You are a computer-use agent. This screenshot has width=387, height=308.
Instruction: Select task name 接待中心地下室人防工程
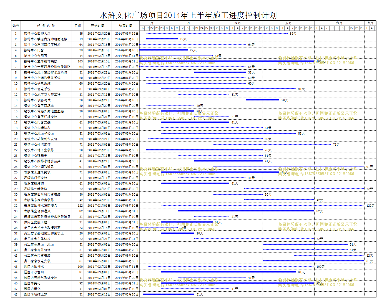tap(42, 95)
